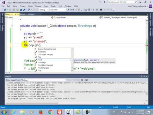The image size is (153, 115).
Task: Close the Form1.cs editor tab
Action: 18,14
